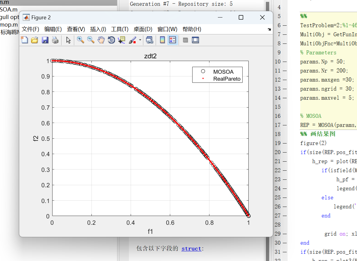Activate the Zoom In magnifier tool
Screen dimensions: 357x261
coord(80,40)
